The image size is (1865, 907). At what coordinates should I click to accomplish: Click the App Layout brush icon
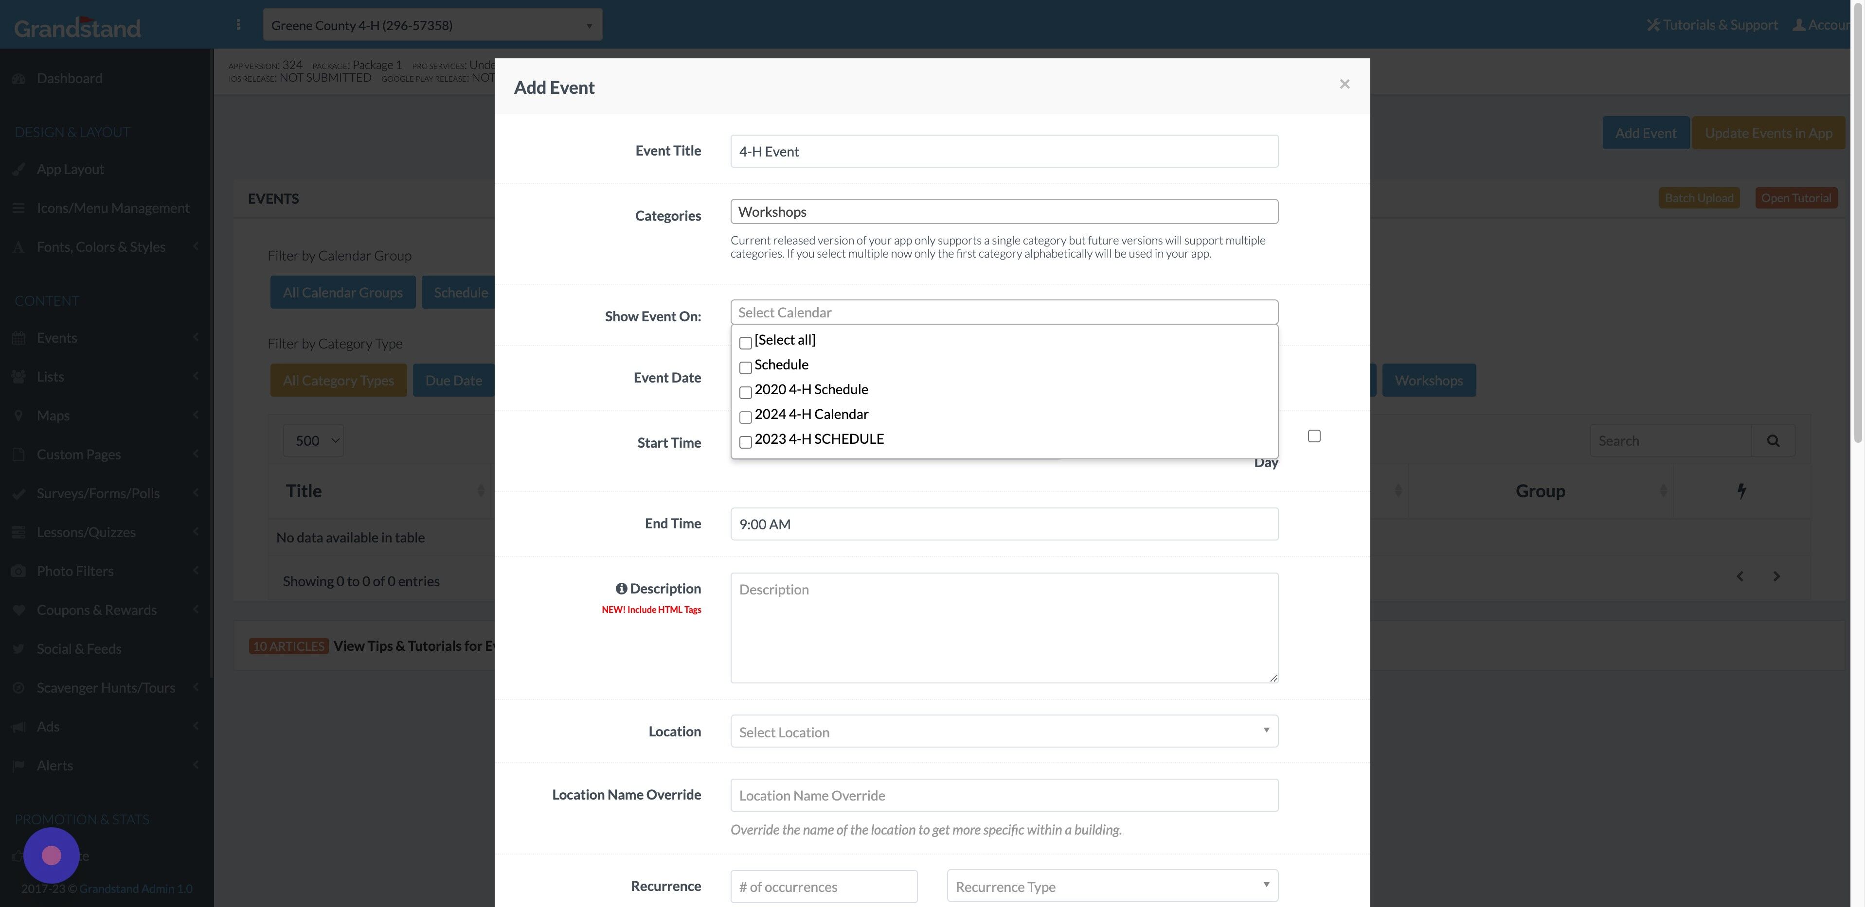click(19, 169)
